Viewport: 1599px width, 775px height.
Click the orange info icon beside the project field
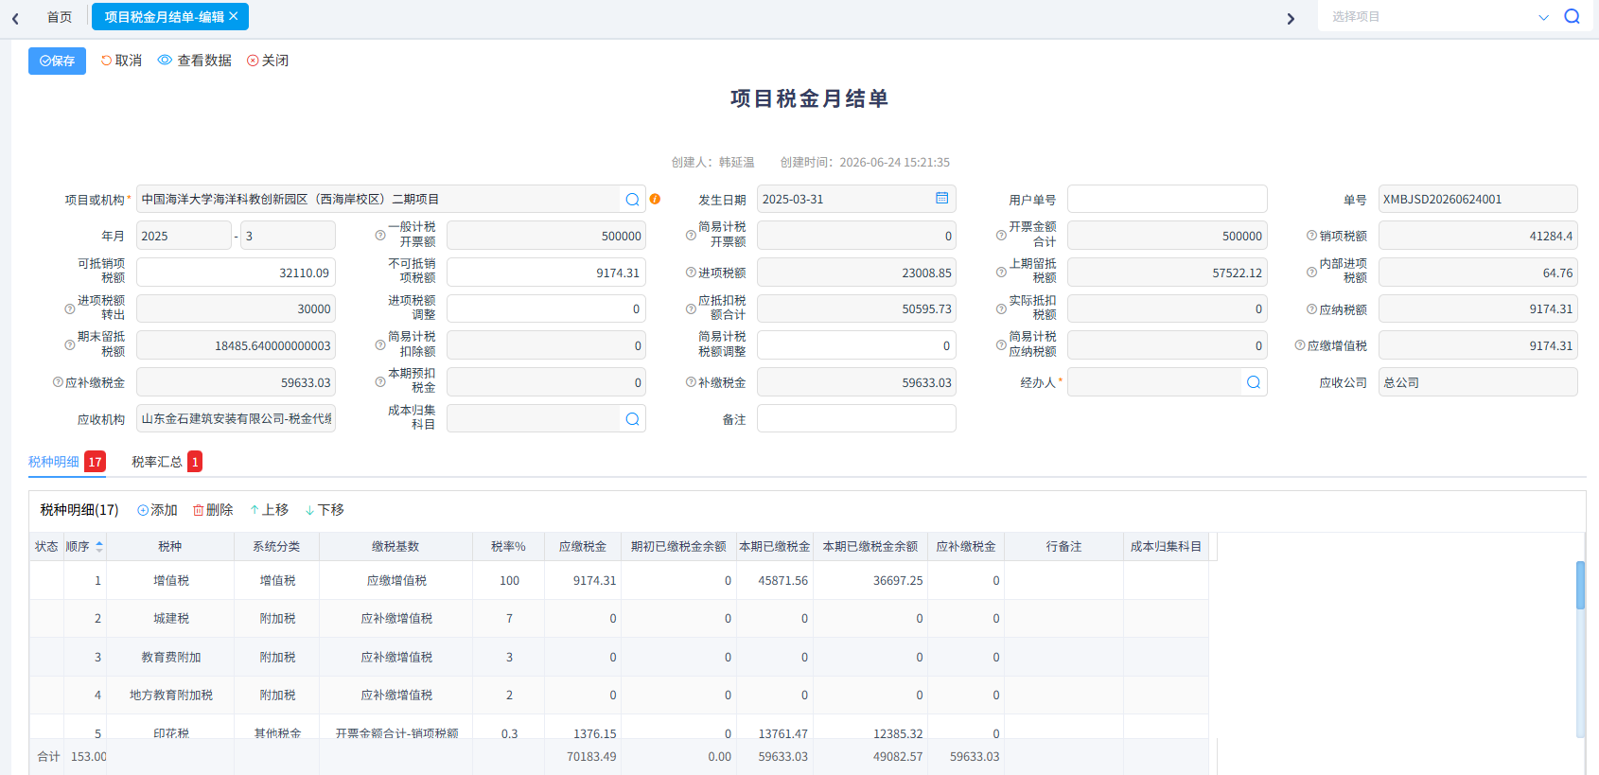(x=655, y=200)
